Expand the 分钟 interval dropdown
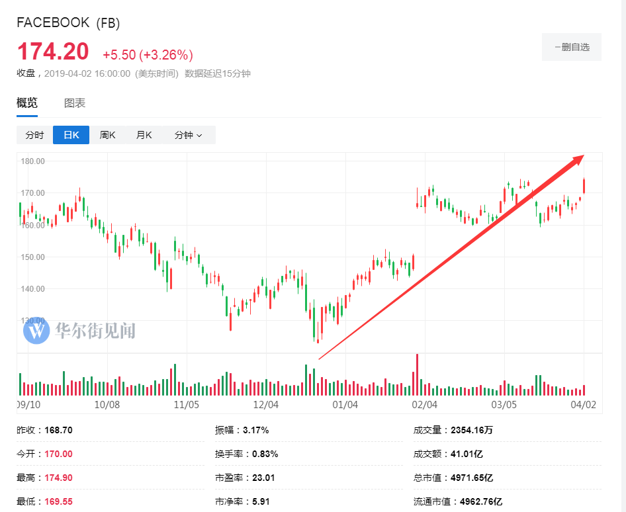The height and width of the screenshot is (512, 626). pos(189,135)
